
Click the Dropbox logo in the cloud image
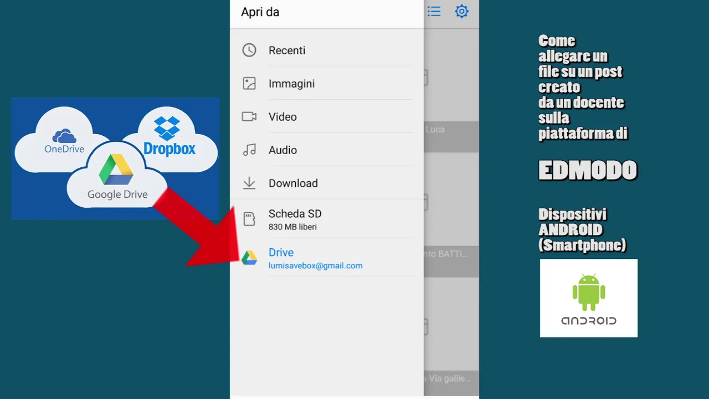tap(169, 136)
